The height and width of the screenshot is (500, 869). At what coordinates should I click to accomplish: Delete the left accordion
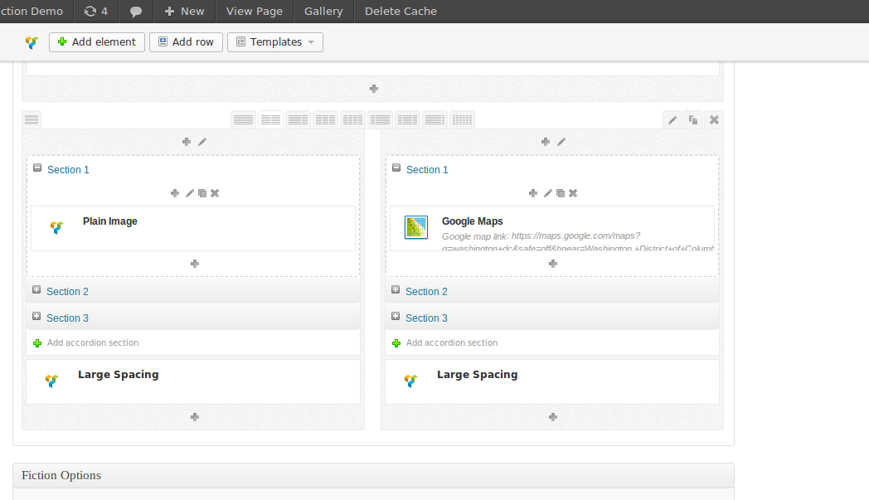(215, 193)
